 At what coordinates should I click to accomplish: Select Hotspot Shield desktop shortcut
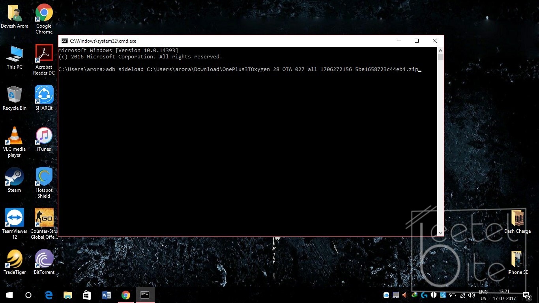(x=44, y=177)
